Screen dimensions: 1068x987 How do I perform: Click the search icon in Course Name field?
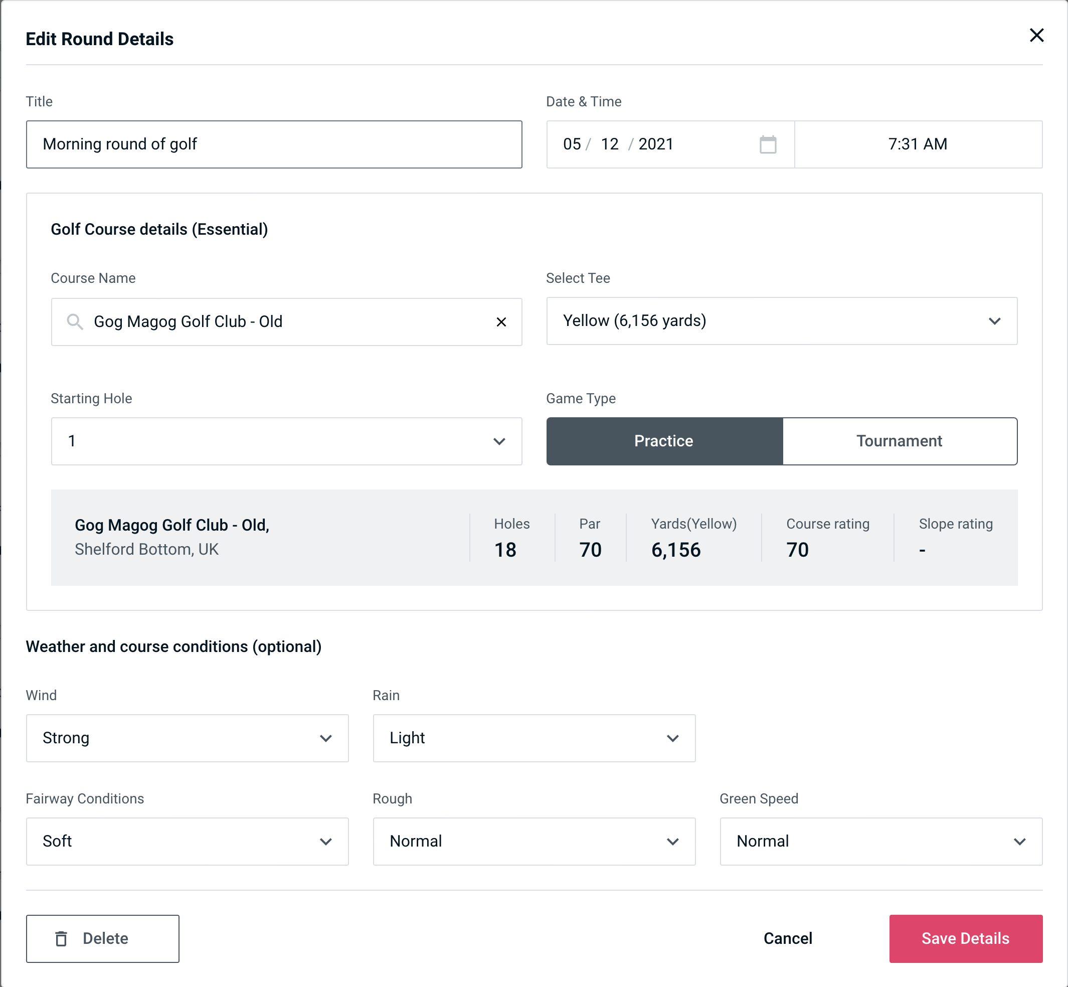coord(74,322)
